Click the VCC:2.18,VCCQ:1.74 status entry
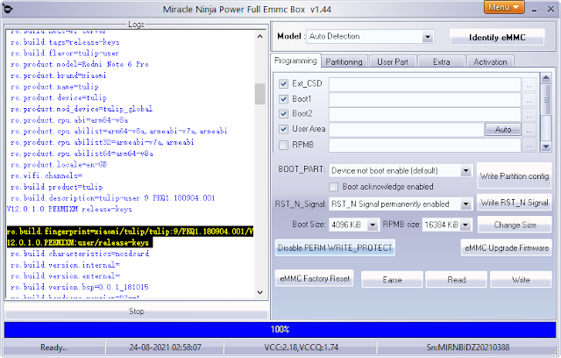Image resolution: width=561 pixels, height=358 pixels. pyautogui.click(x=301, y=347)
